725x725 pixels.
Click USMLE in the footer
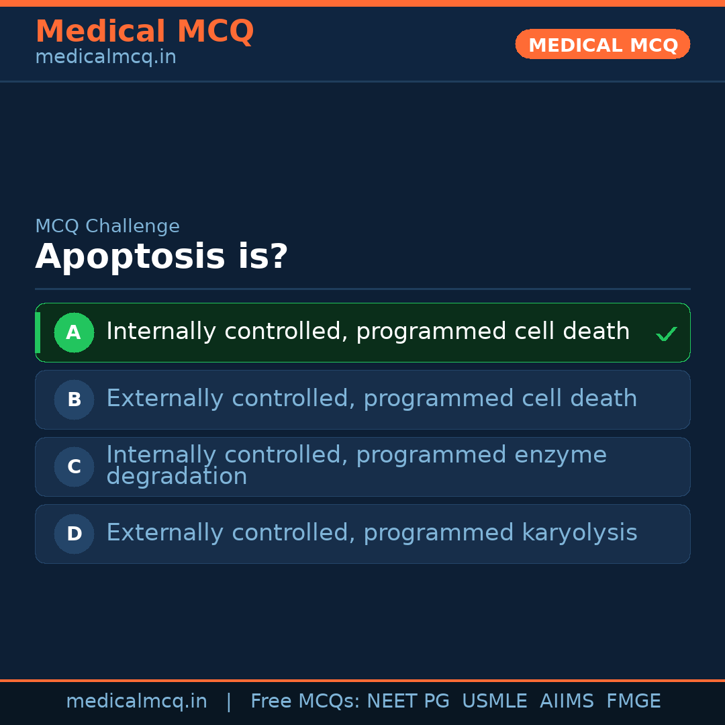point(494,702)
